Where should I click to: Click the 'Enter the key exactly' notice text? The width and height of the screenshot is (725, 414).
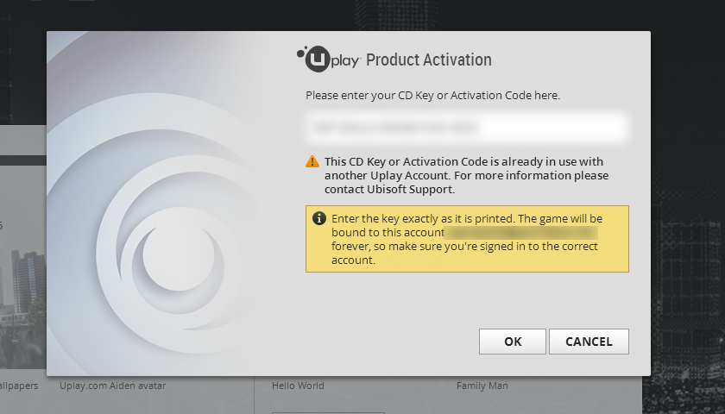467,239
